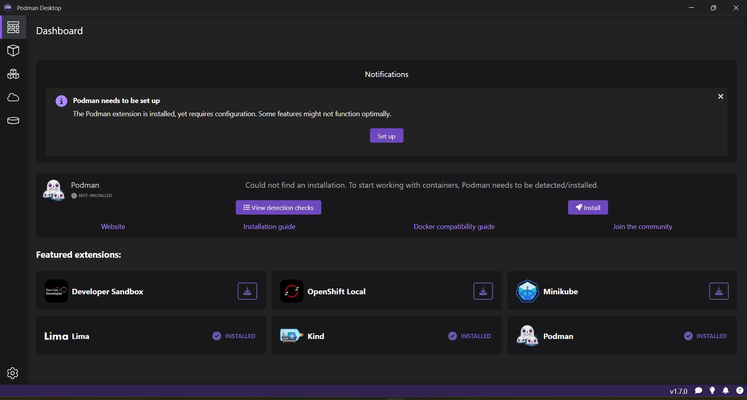Open the Docker compatibility guide
The width and height of the screenshot is (747, 400).
pos(454,226)
